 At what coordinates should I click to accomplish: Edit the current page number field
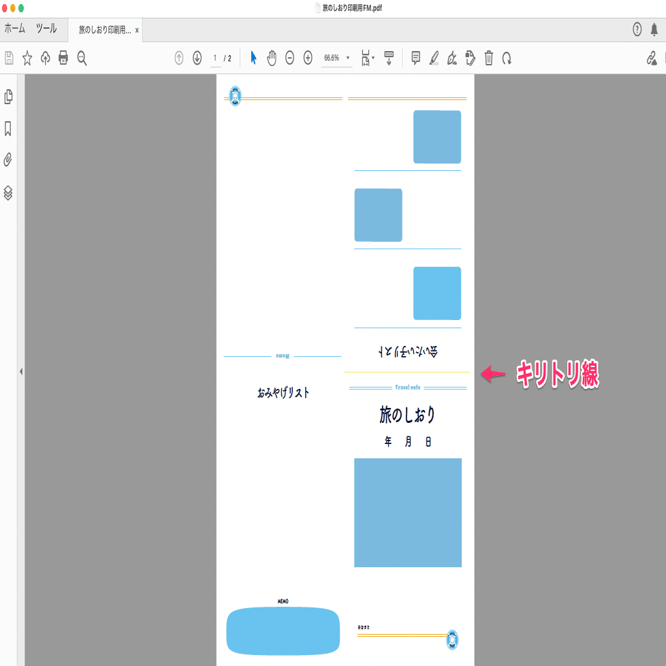tap(215, 58)
